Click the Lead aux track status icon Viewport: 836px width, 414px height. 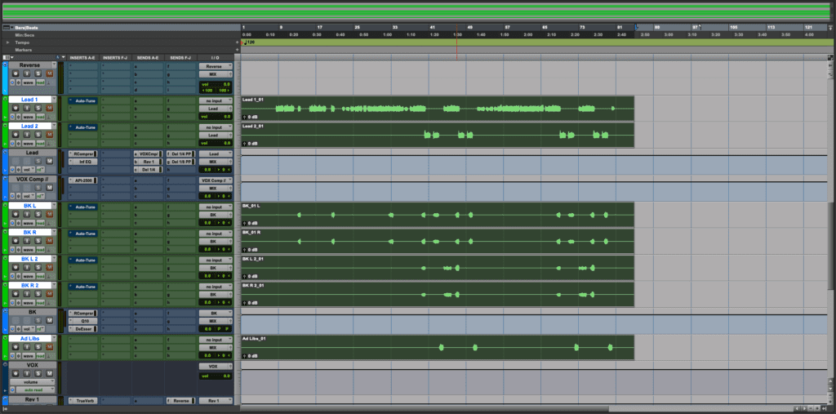[5, 152]
